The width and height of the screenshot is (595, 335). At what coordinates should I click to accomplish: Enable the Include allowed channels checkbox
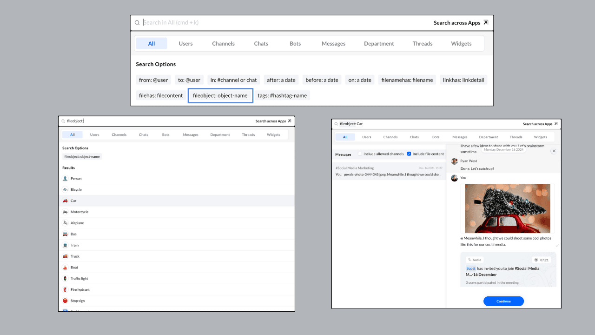coord(360,154)
